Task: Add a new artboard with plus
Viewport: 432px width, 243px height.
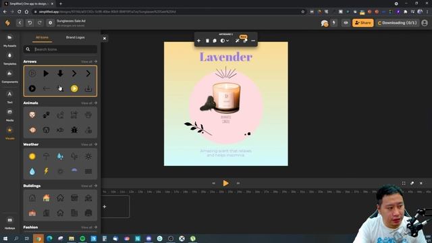Action: coord(198,40)
